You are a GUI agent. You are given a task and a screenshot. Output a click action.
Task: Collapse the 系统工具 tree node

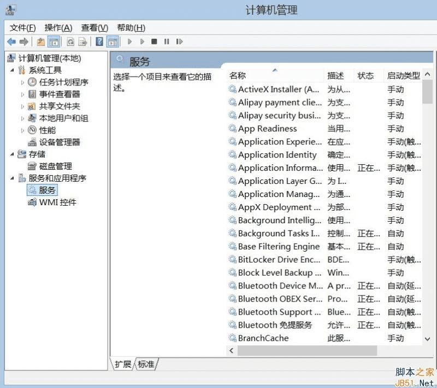click(12, 70)
